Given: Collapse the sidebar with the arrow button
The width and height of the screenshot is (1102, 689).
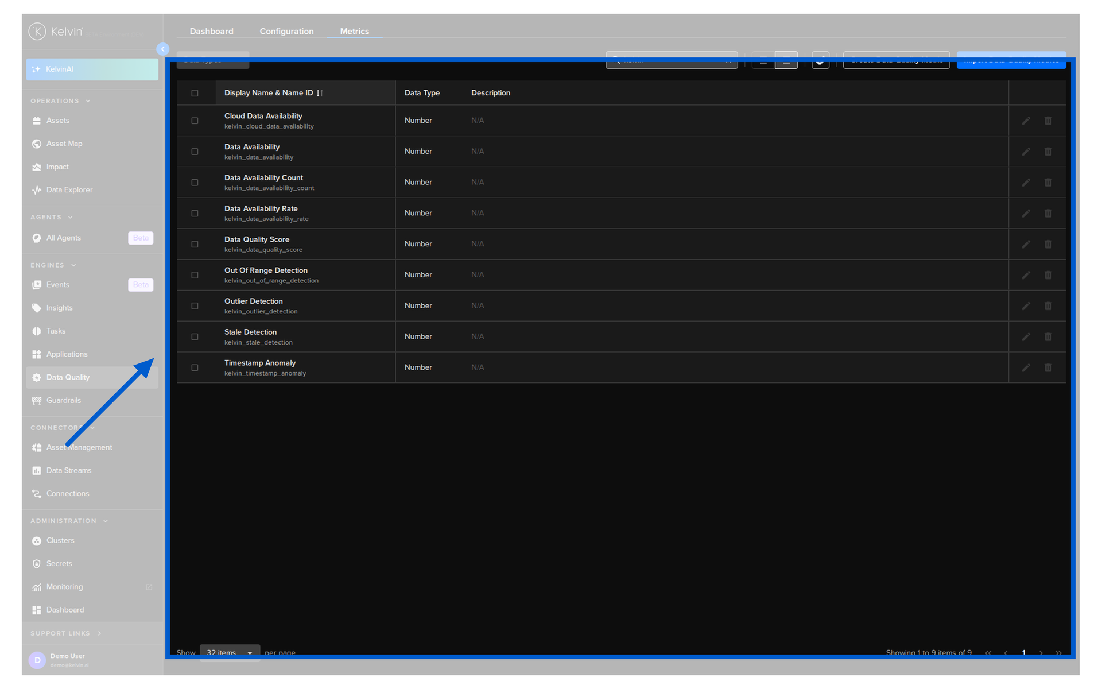Looking at the screenshot, I should [x=162, y=49].
